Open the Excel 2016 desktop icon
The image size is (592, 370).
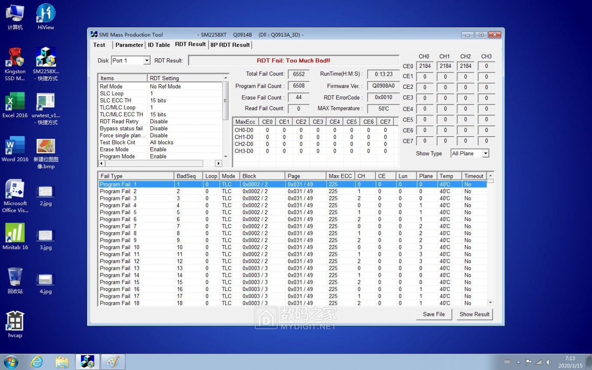click(15, 102)
